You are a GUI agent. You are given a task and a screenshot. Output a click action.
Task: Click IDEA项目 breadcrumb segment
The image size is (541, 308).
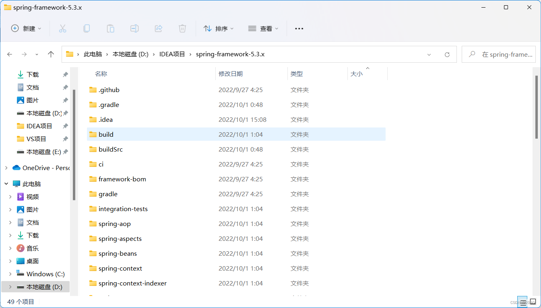click(172, 54)
